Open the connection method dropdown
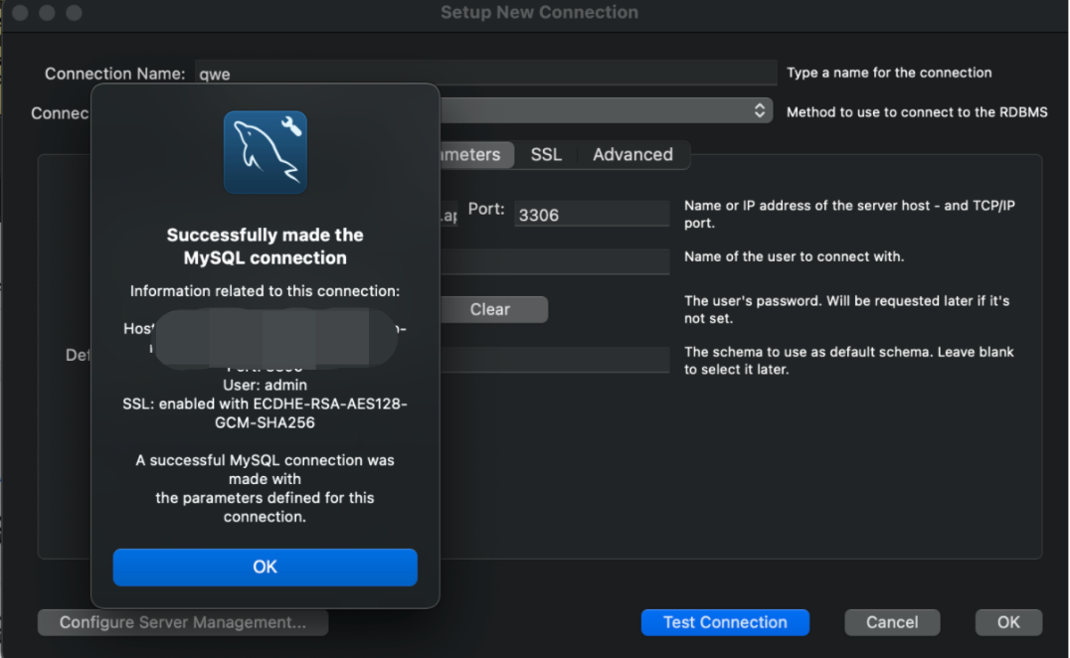Image resolution: width=1070 pixels, height=658 pixels. pyautogui.click(x=606, y=110)
